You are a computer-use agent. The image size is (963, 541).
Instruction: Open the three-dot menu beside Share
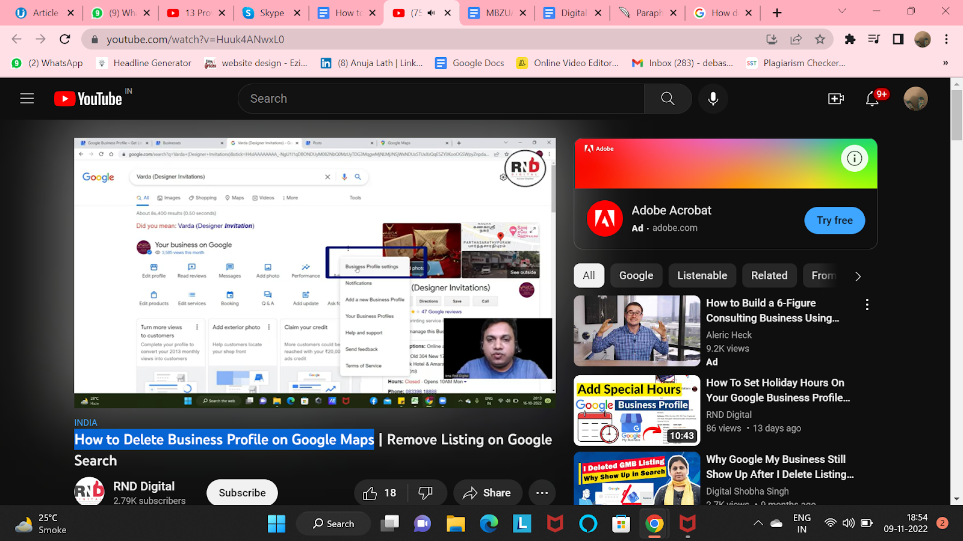pyautogui.click(x=541, y=492)
